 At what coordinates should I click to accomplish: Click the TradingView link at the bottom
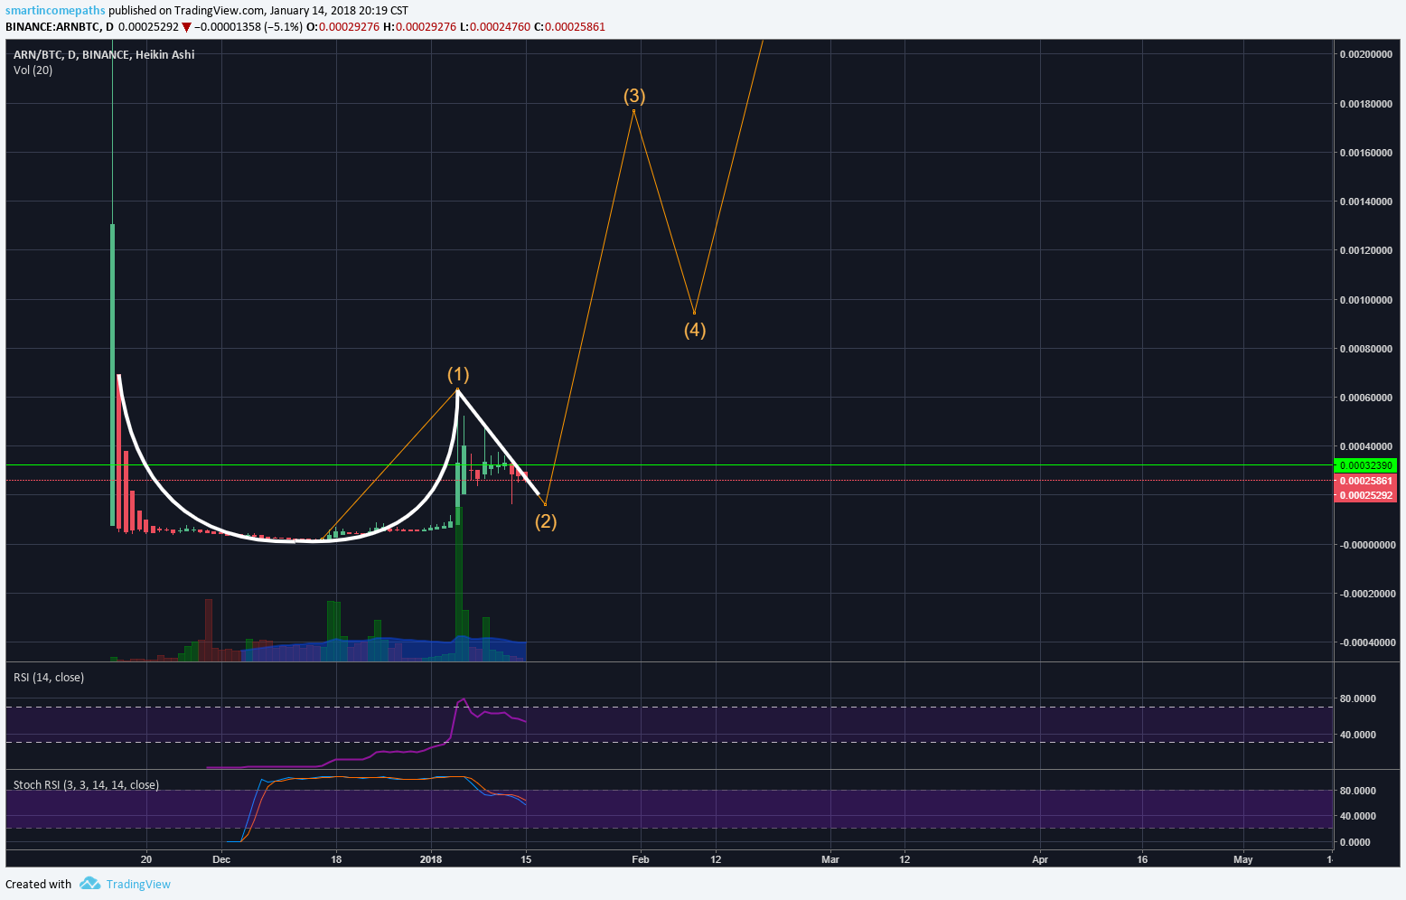coord(138,884)
